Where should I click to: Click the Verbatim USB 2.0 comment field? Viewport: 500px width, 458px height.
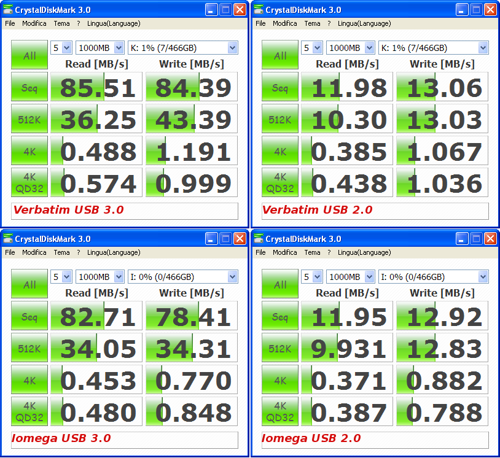tap(375, 211)
